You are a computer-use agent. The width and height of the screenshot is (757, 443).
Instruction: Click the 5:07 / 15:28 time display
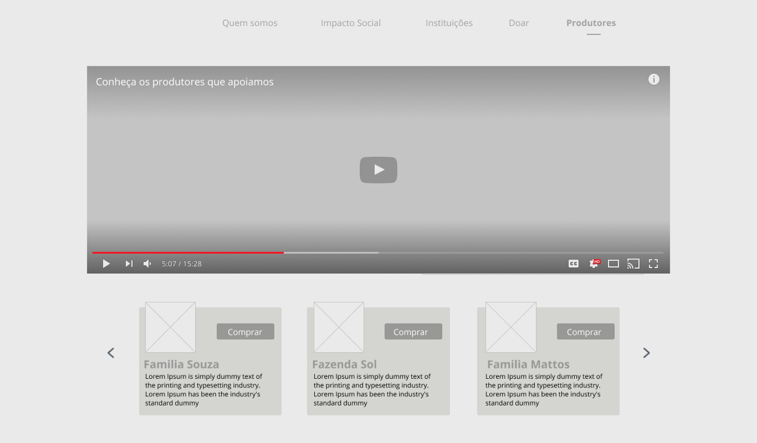coord(182,264)
